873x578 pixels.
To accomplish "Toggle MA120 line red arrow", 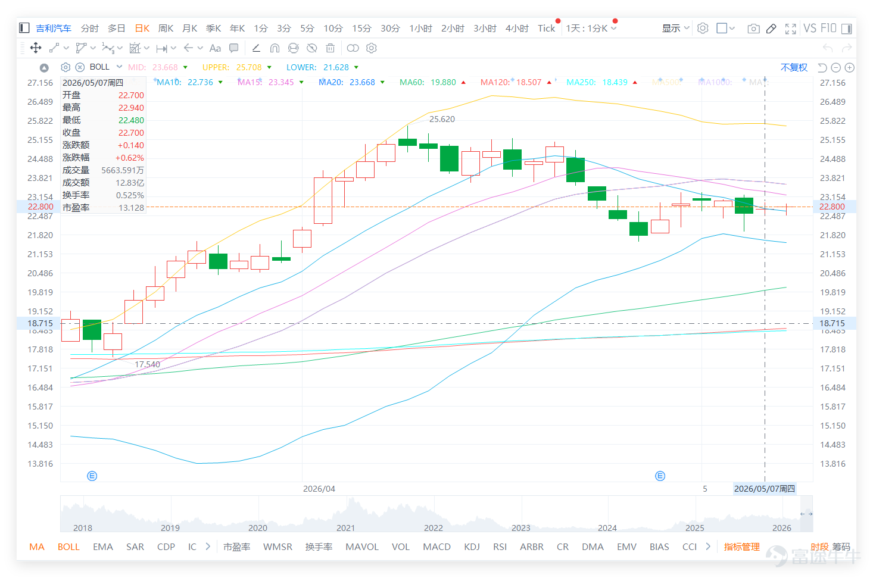I will [x=549, y=82].
